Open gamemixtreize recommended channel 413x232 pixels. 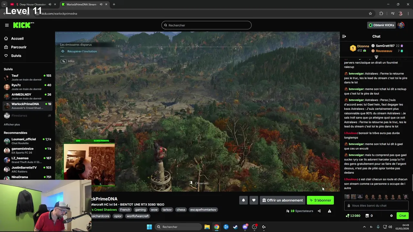pos(27,150)
